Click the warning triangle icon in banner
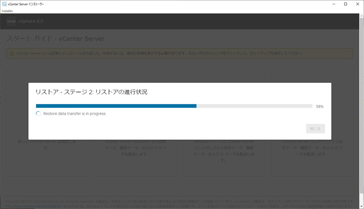This screenshot has width=364, height=209. click(12, 53)
